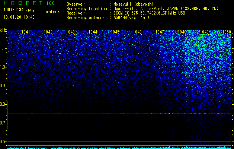Click the Ogata-vill. Akita-Pref. JAPAN location text
The image size is (234, 149).
point(166,9)
